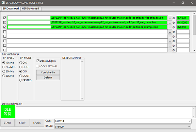
Task: Click the 0x10000 address field
Action: click(183, 23)
